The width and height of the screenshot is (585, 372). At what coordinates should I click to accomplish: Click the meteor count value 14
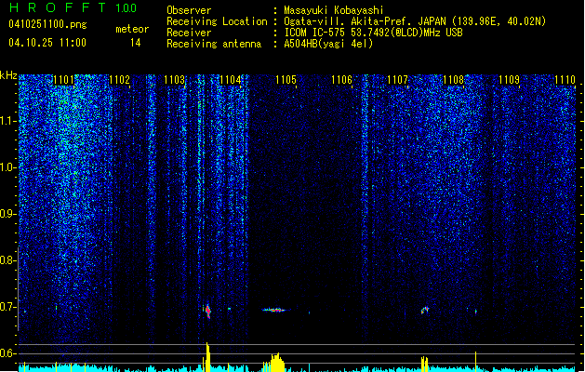pyautogui.click(x=136, y=43)
